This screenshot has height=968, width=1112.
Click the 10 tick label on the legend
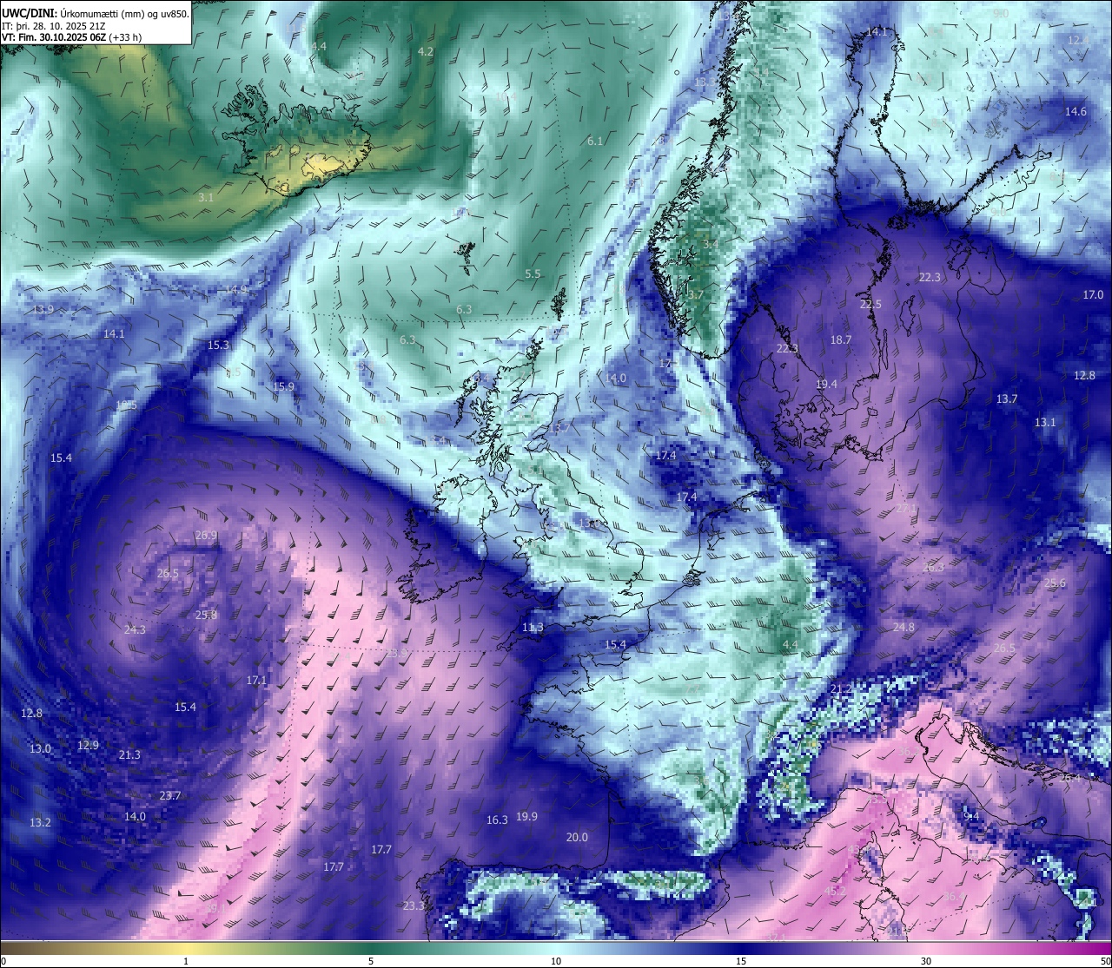(x=556, y=961)
